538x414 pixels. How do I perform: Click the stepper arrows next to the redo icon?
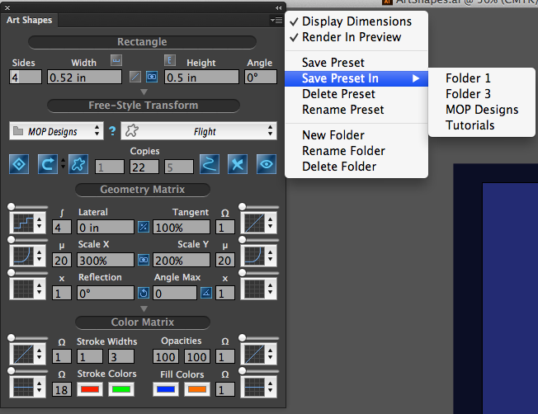click(x=64, y=163)
